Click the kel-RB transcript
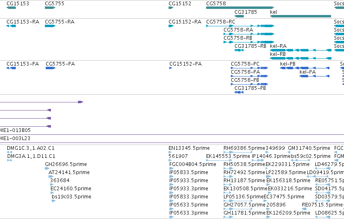Viewport: 344px width, 219px height. point(301,58)
